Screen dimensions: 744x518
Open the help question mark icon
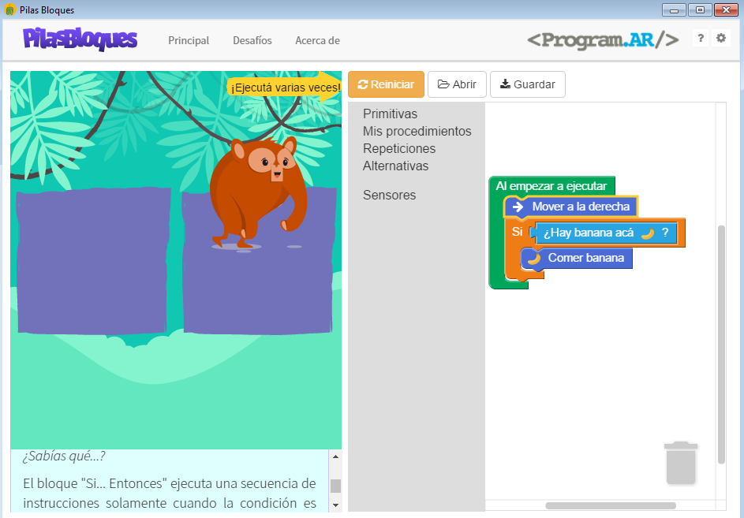(701, 39)
